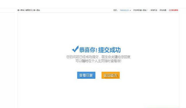Click the red QQ在线客服 link
Screen dimensions: 186x108
pos(173,10)
